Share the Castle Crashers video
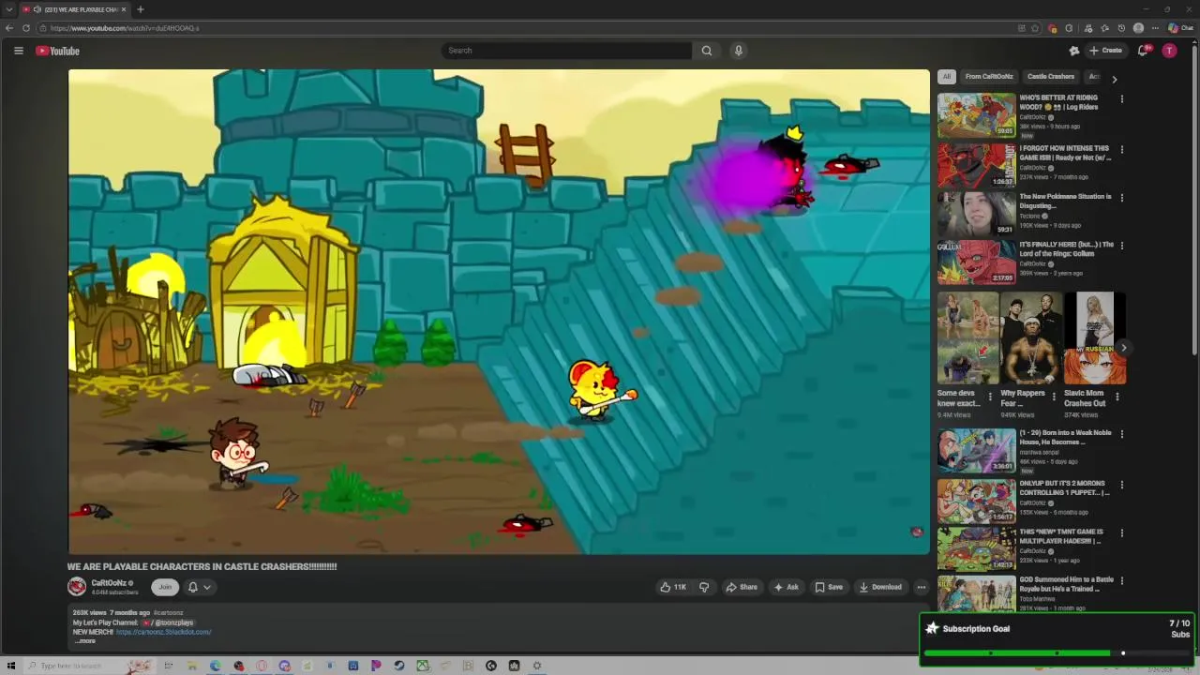Screen dimensions: 1200x675 click(741, 587)
